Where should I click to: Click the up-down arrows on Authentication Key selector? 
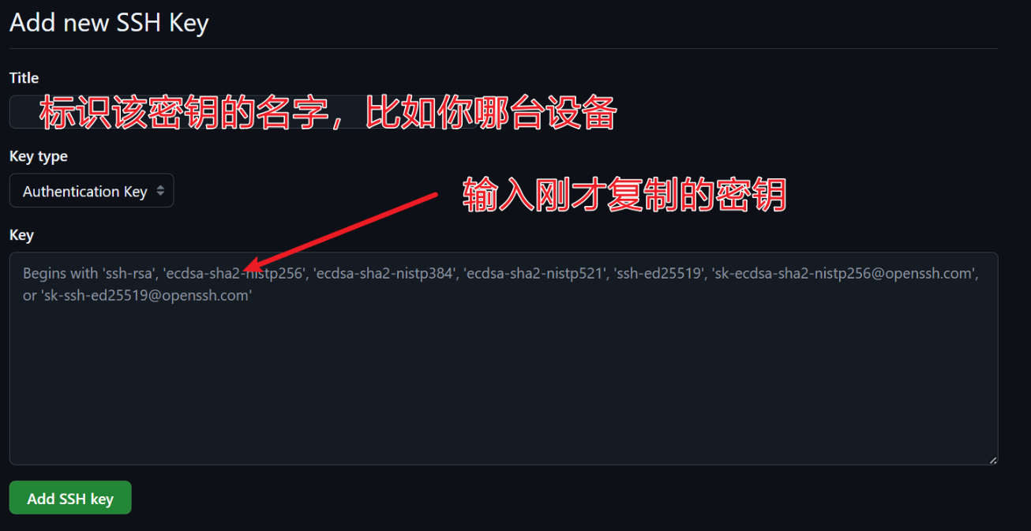click(160, 191)
